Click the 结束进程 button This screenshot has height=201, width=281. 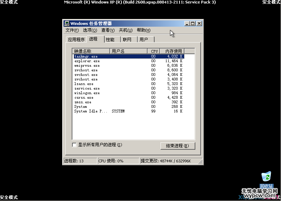click(x=178, y=146)
